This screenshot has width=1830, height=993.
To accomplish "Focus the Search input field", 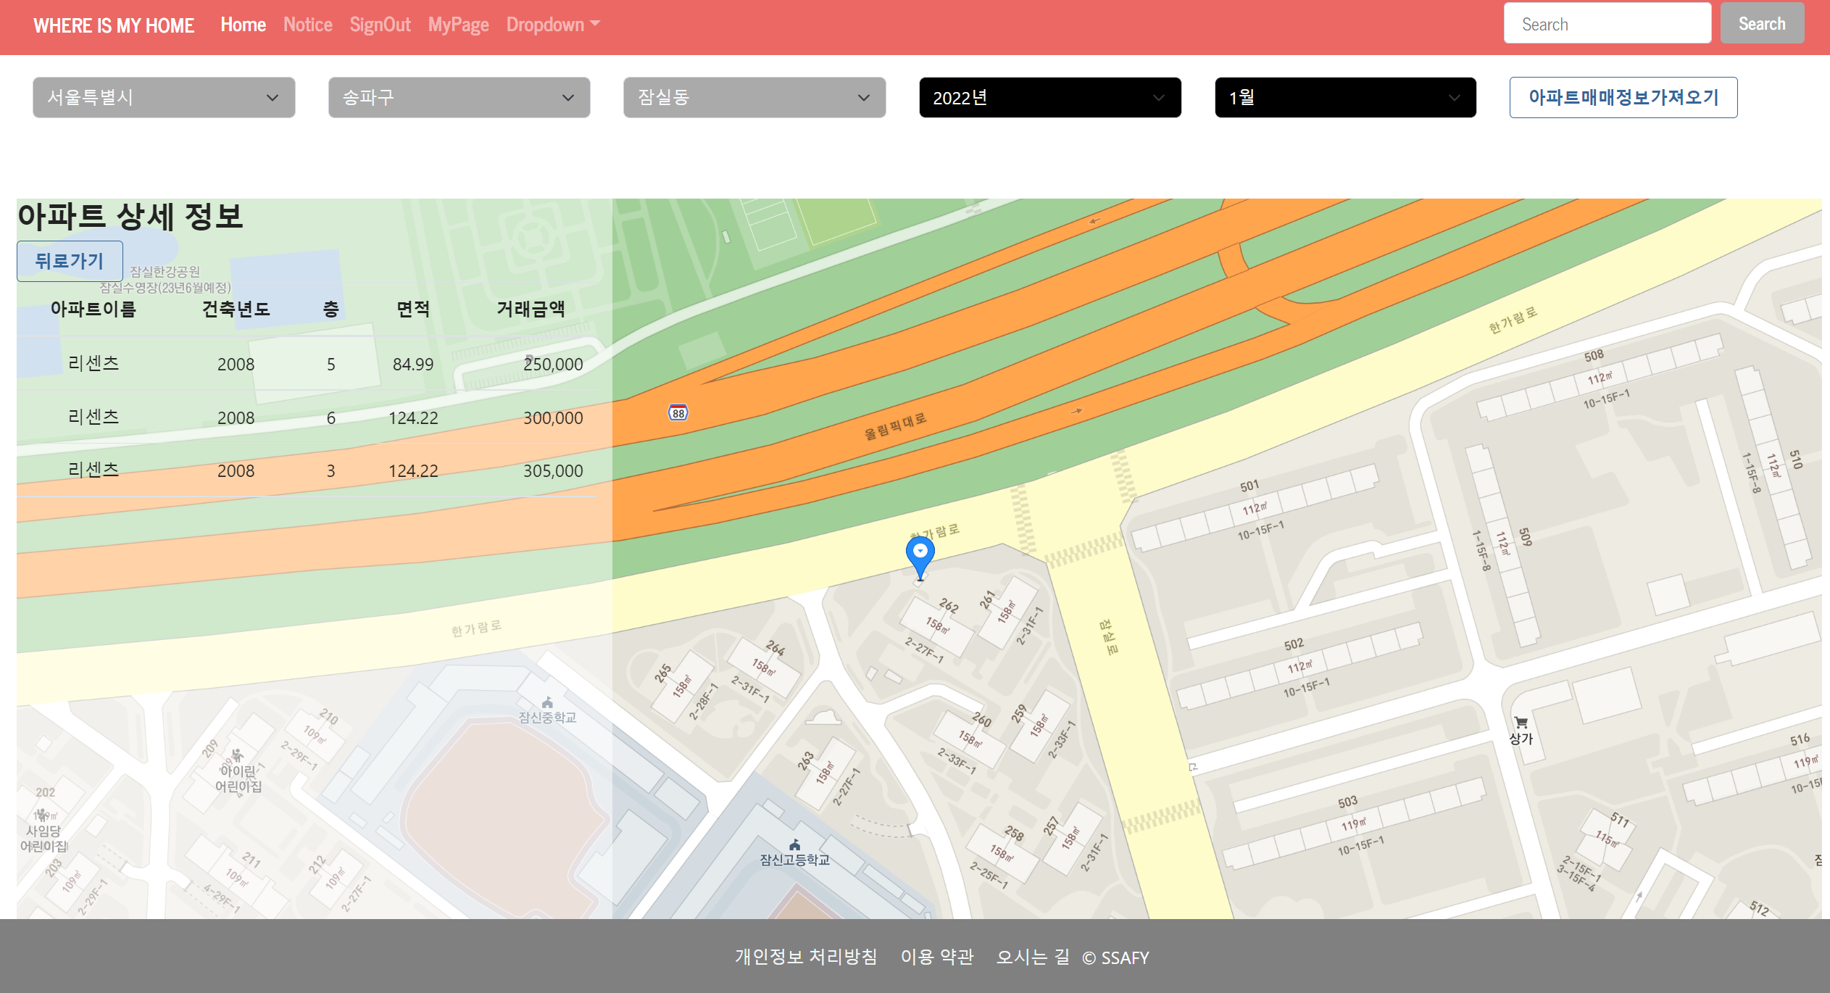I will click(1607, 24).
